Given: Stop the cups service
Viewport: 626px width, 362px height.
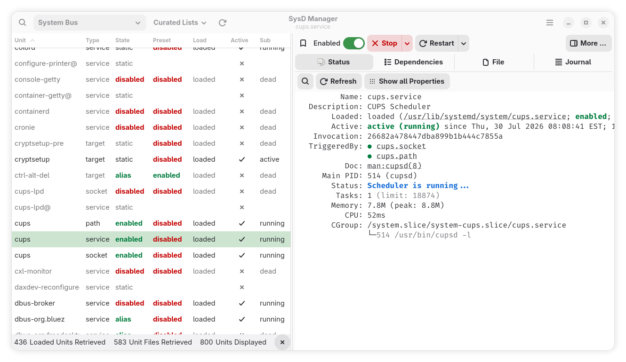Looking at the screenshot, I should tap(385, 43).
